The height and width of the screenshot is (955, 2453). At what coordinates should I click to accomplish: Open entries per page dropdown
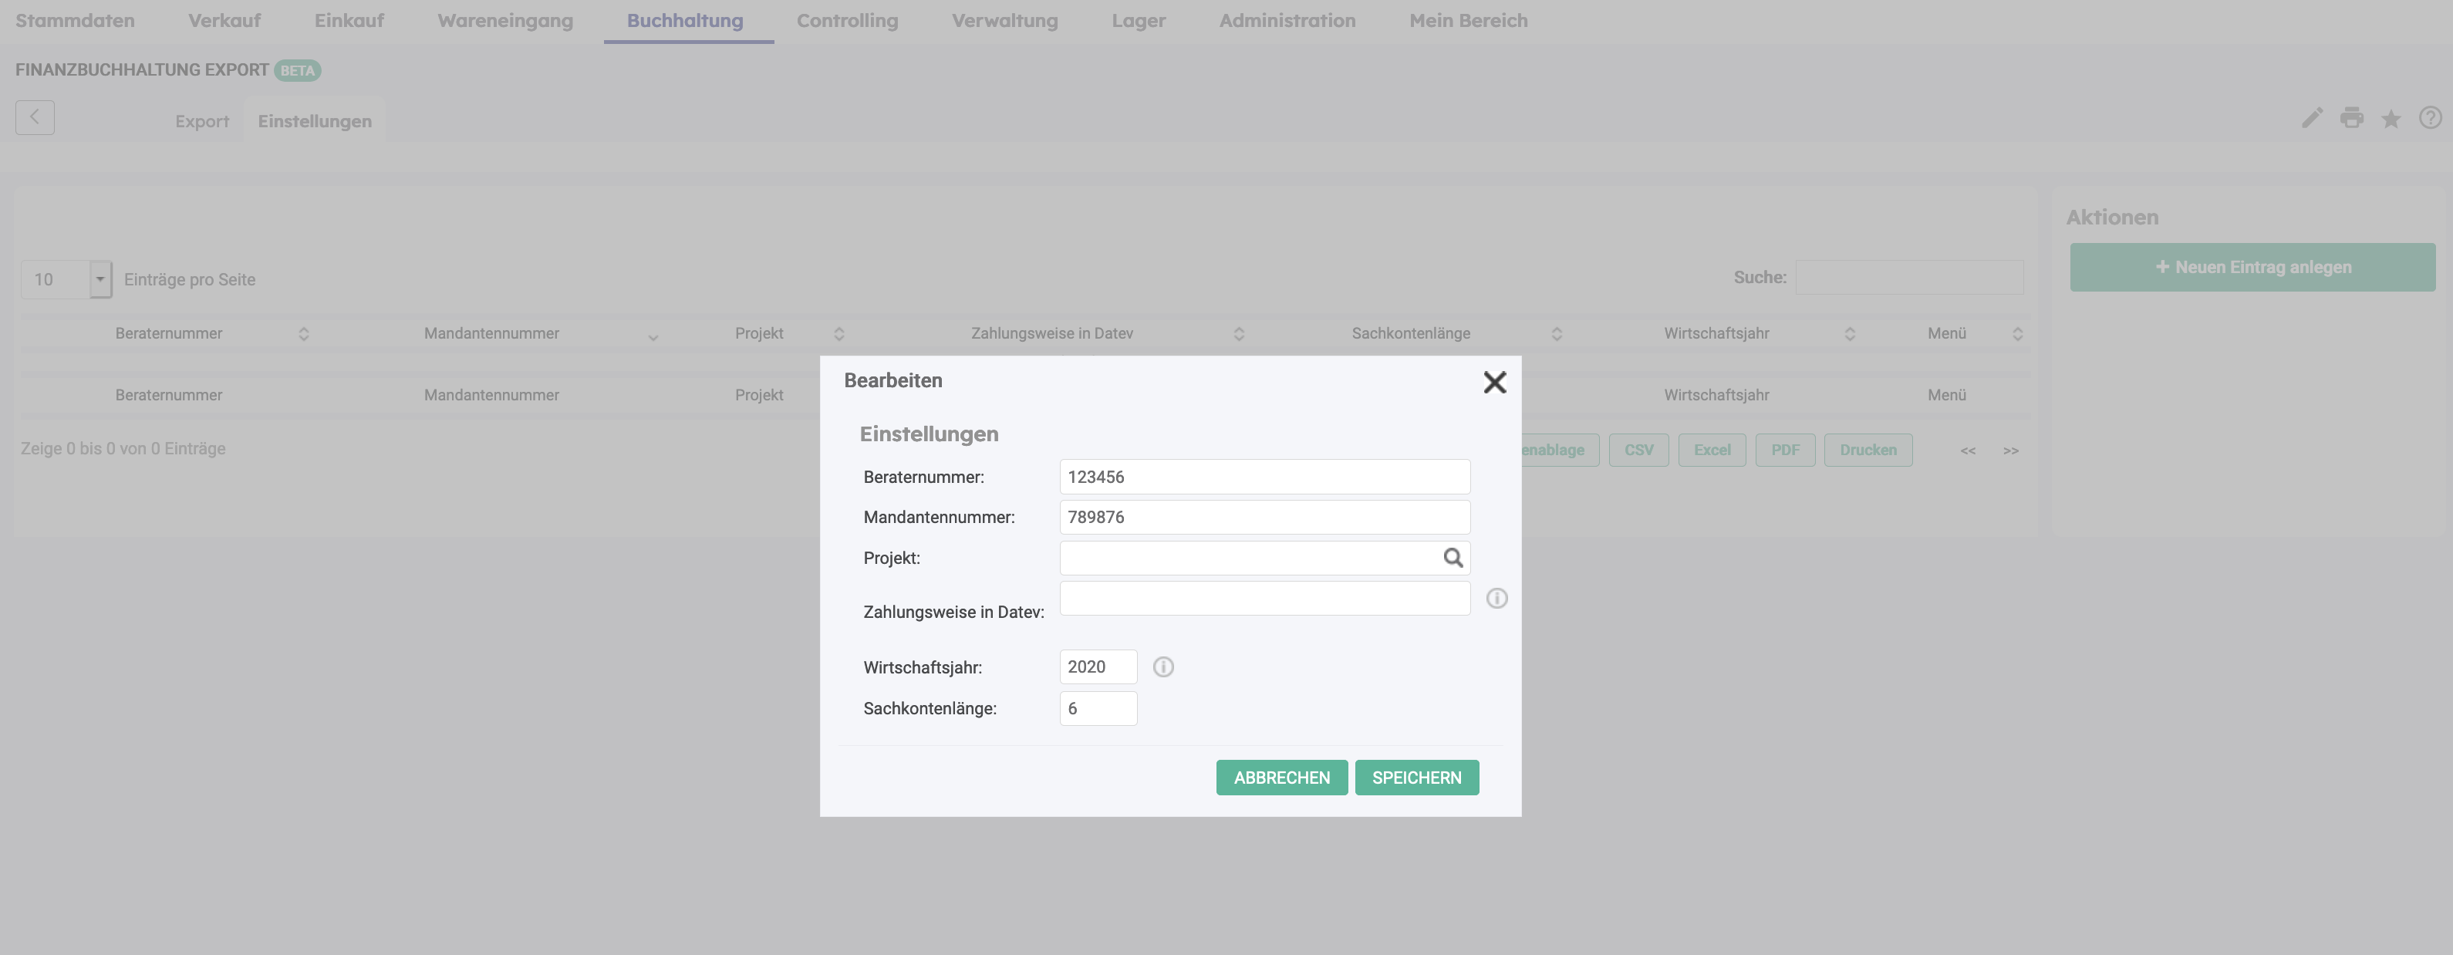coord(100,279)
